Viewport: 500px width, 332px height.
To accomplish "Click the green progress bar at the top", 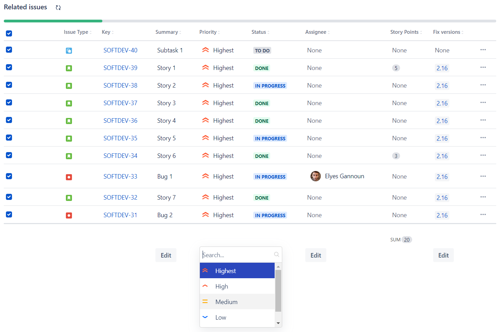I will [53, 21].
